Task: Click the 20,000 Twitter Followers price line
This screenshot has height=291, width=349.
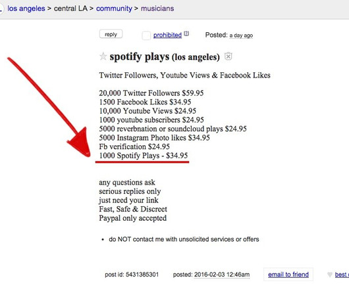Action: [151, 93]
